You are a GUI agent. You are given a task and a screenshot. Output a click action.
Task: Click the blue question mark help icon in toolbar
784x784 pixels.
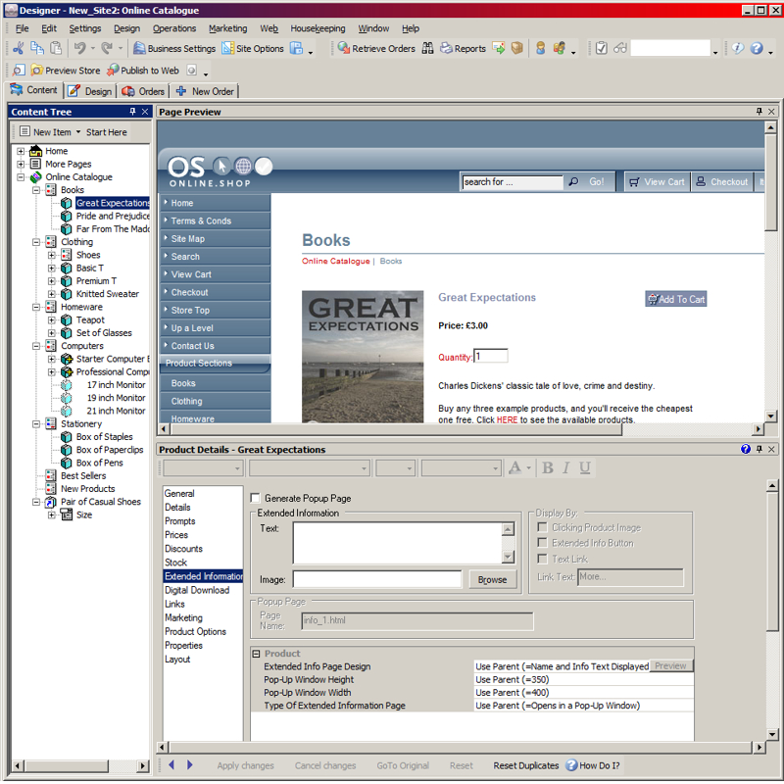tap(757, 48)
